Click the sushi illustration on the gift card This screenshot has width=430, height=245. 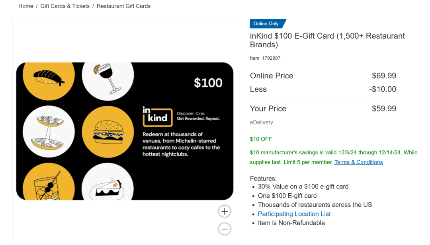coord(49,78)
